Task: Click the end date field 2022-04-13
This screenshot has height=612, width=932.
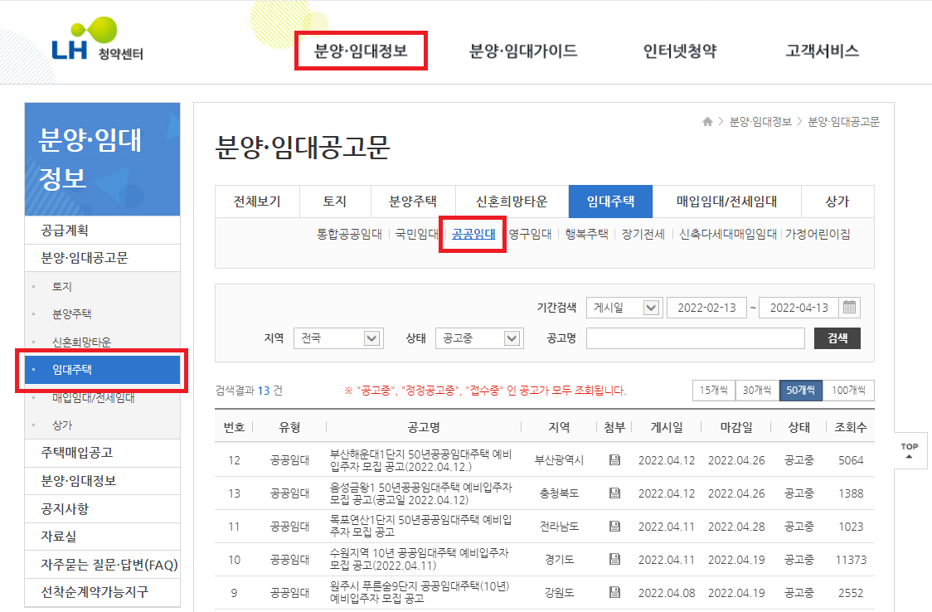Action: coord(799,307)
